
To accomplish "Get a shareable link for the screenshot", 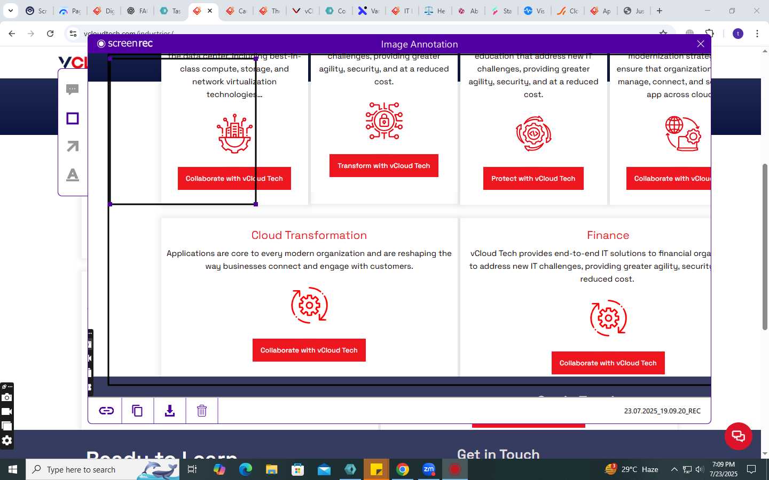I will coord(106,411).
